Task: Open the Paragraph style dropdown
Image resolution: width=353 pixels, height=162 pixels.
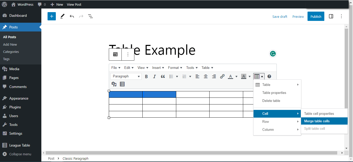Action: [126, 76]
